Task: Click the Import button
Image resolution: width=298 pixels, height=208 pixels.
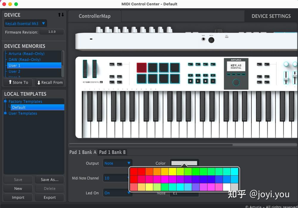Action: (x=18, y=197)
